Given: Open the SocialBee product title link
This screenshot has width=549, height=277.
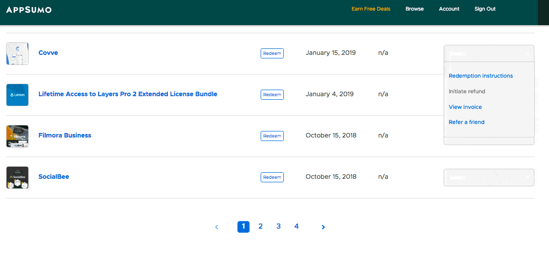Looking at the screenshot, I should (53, 177).
